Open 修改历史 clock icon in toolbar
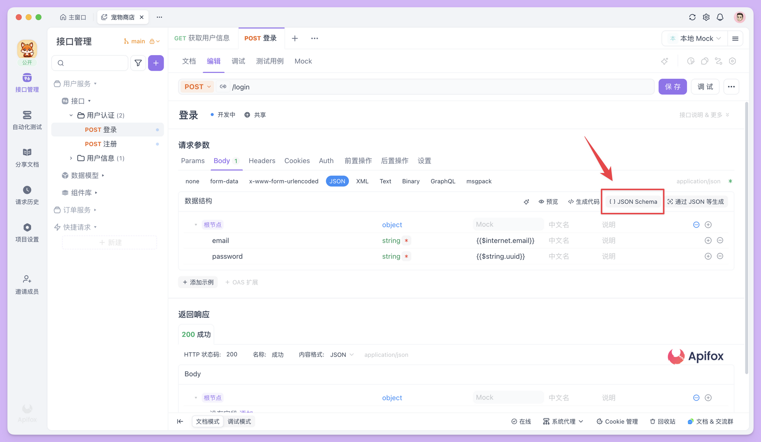Viewport: 761px width, 442px height. (x=691, y=61)
